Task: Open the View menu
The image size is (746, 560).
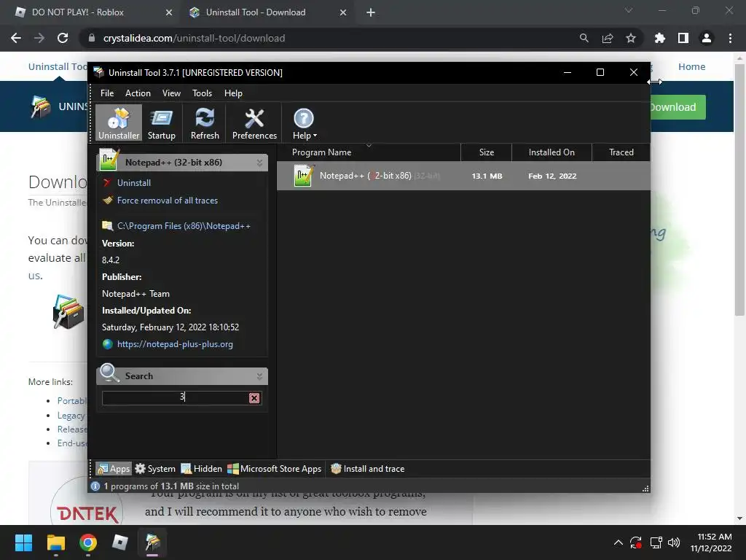Action: pos(171,93)
